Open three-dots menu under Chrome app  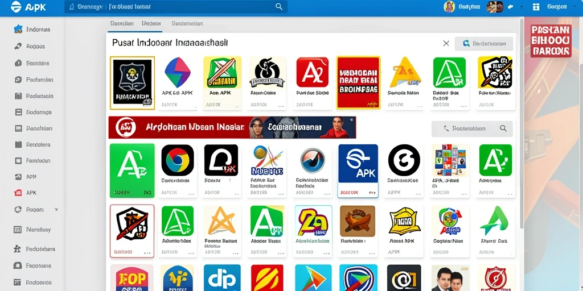191,193
